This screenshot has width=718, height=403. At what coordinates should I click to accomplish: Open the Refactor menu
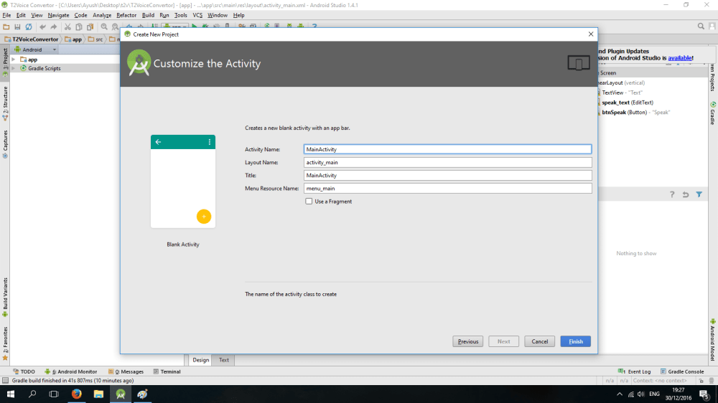tap(126, 15)
